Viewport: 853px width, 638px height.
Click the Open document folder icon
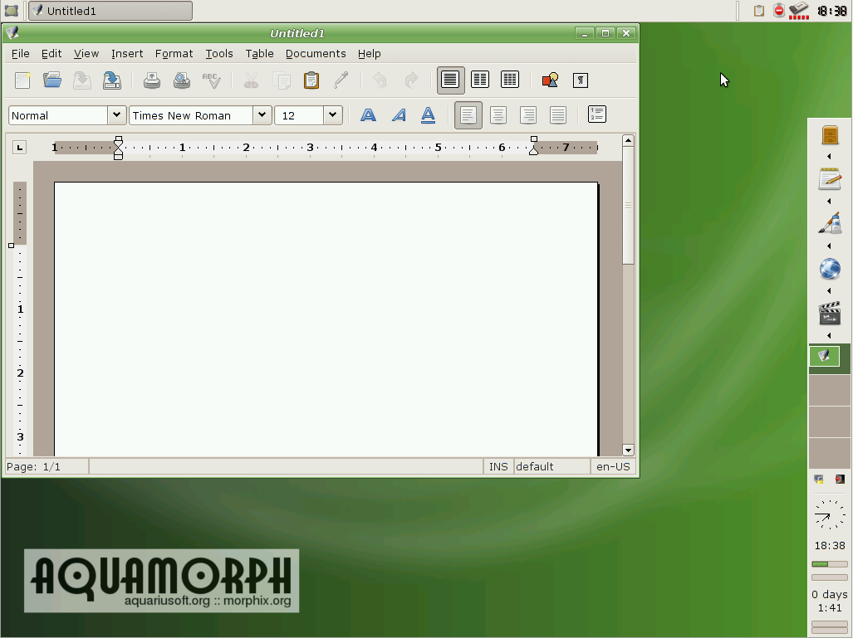52,80
